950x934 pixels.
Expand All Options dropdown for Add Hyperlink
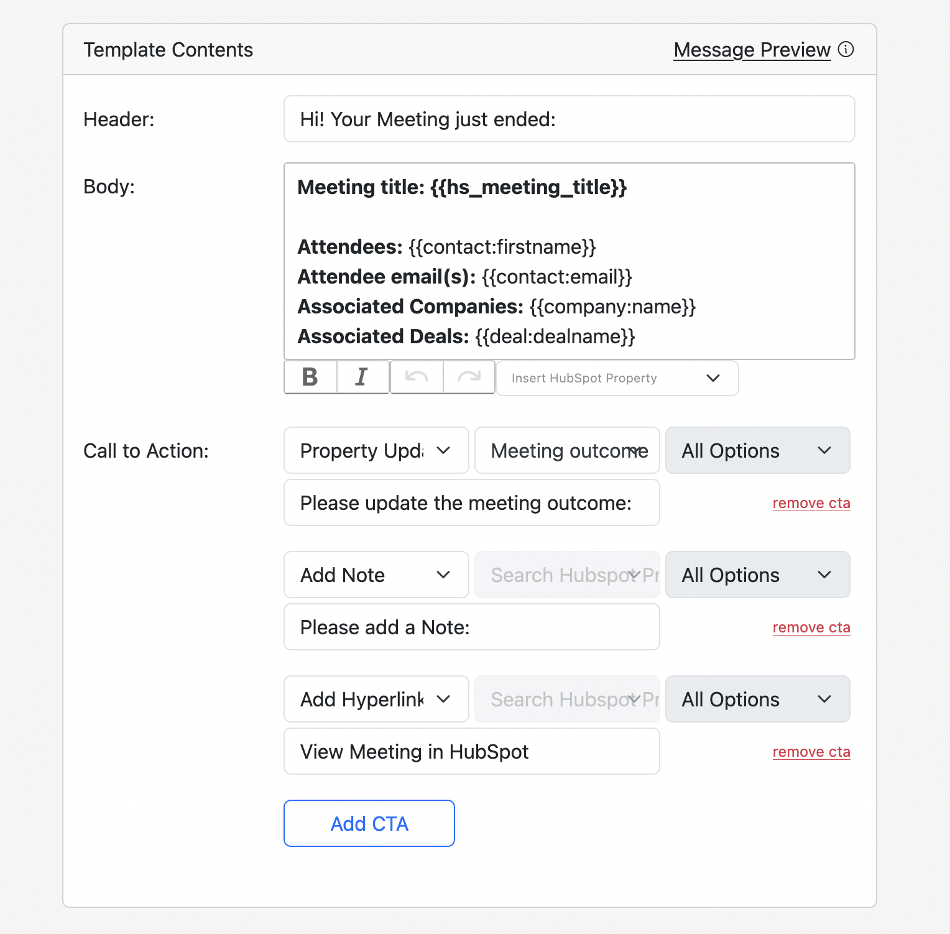coord(757,699)
